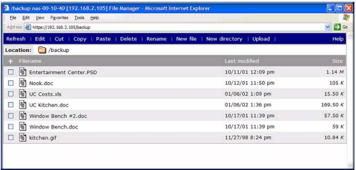Open the UC Costs.xls file name
This screenshot has width=356, height=170.
click(45, 94)
